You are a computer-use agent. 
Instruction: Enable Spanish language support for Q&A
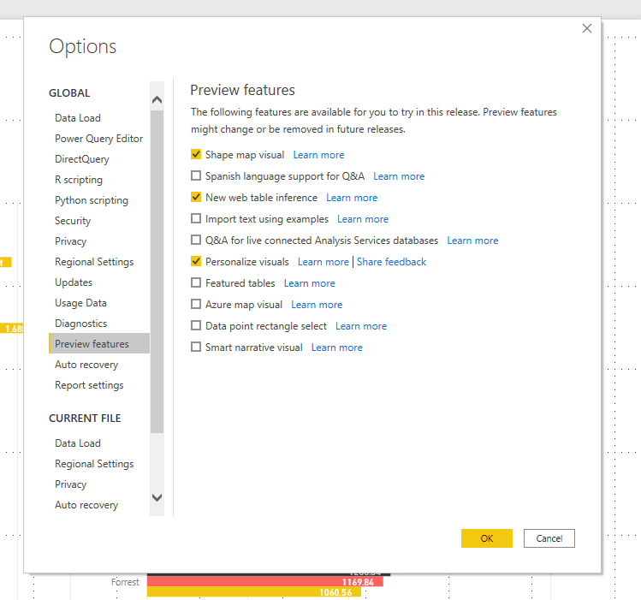(196, 175)
